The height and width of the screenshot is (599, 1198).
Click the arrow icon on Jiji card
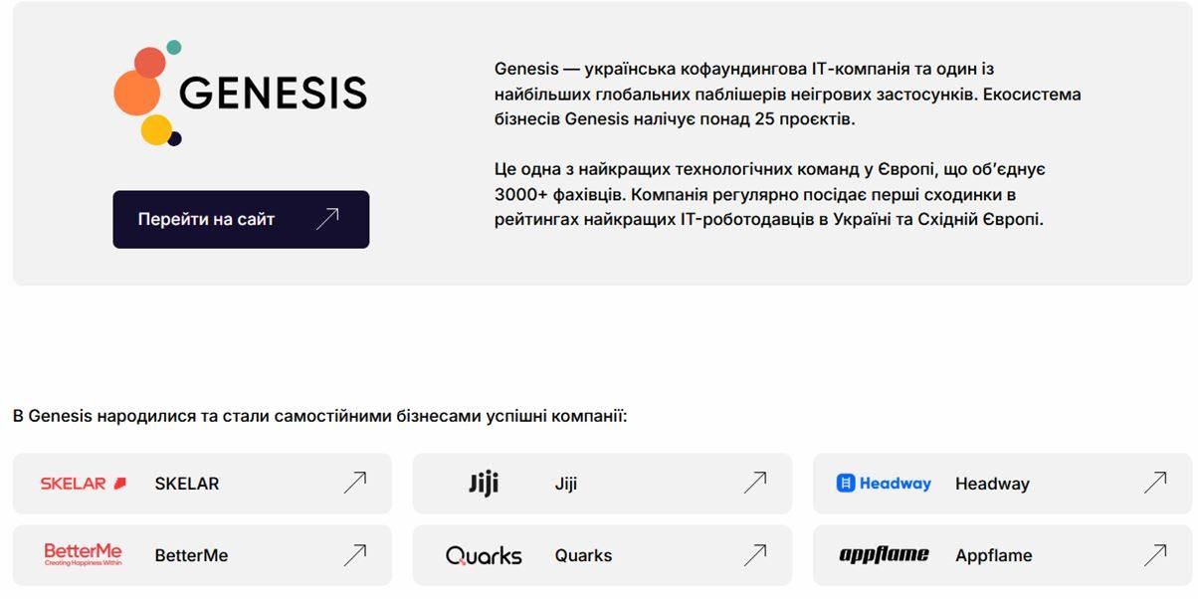click(755, 483)
